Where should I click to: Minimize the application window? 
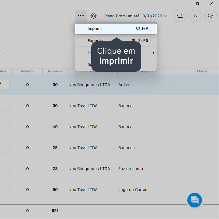click(x=183, y=3)
